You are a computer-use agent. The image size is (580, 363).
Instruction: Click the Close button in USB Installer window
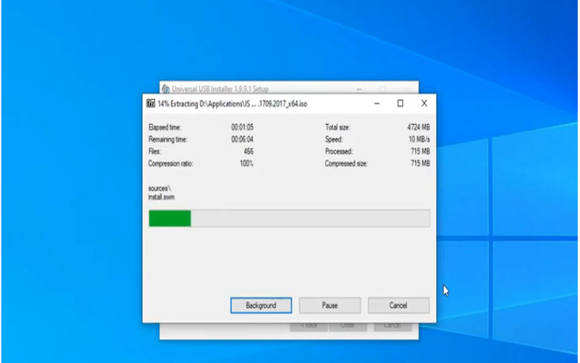[x=348, y=325]
